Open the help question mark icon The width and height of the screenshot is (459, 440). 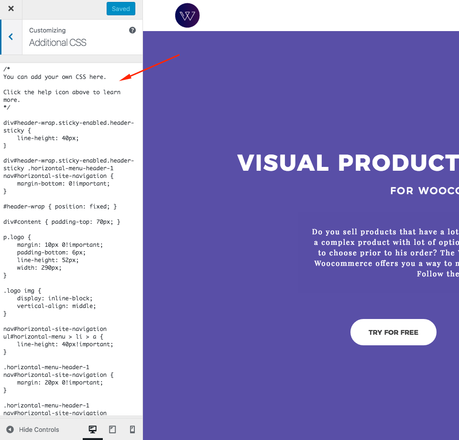[x=132, y=30]
